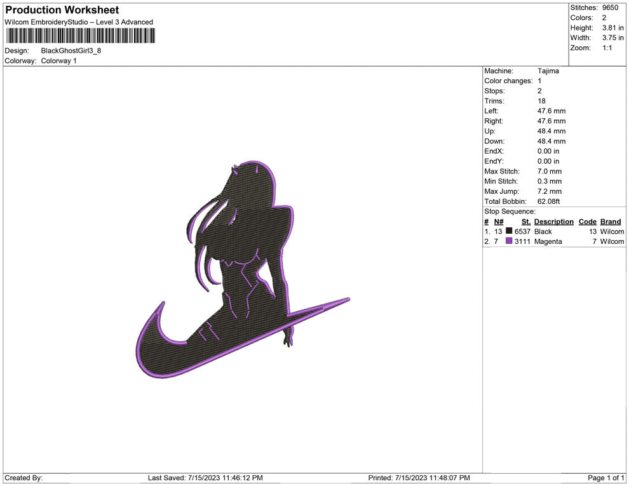The height and width of the screenshot is (484, 629).
Task: Click the 'Colorway 1' value
Action: 58,61
